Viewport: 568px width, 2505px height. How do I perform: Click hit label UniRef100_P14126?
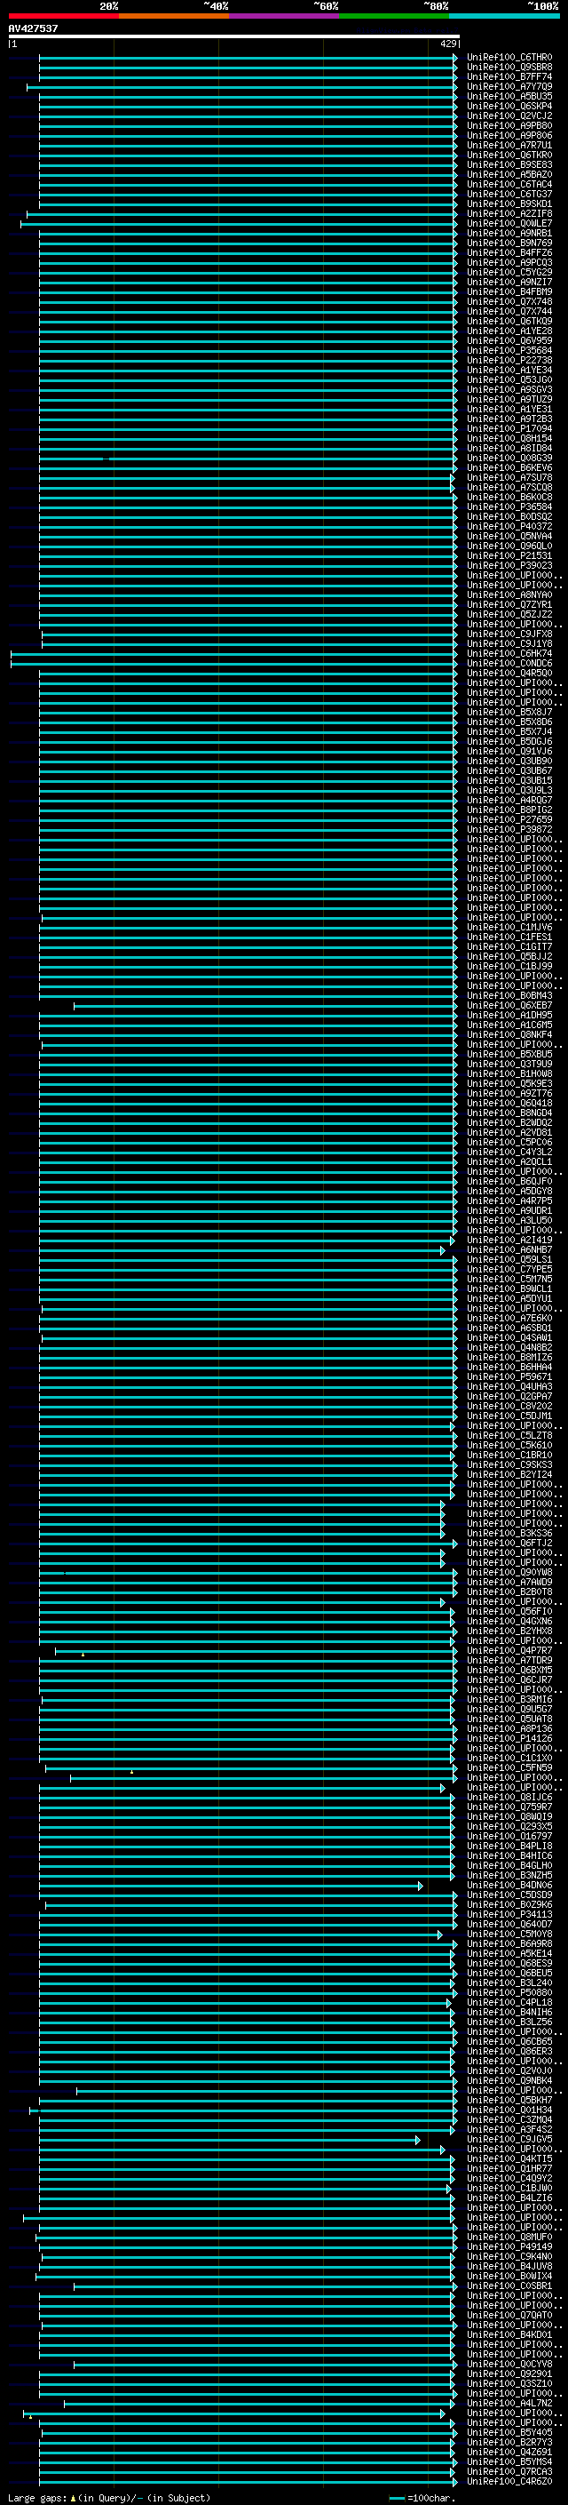pos(509,1739)
